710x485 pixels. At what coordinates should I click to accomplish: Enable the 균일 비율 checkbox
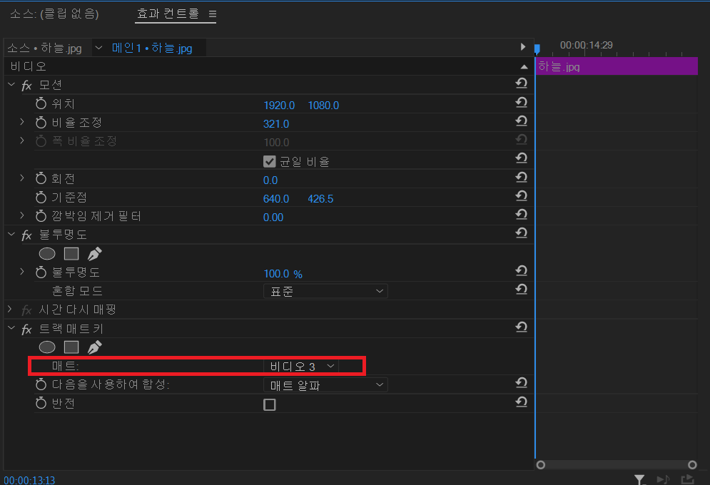pos(269,160)
